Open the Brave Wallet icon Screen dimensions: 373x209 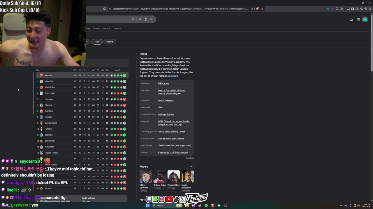[x=357, y=9]
